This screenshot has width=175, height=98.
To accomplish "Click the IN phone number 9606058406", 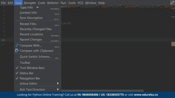I will (90, 95).
